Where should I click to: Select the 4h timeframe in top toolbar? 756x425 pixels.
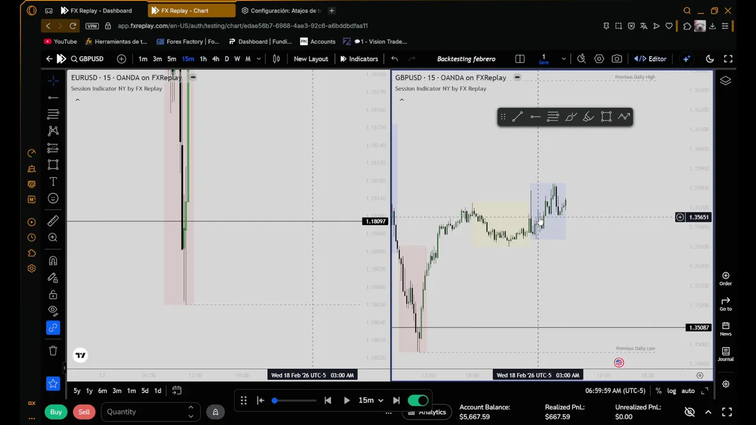216,59
